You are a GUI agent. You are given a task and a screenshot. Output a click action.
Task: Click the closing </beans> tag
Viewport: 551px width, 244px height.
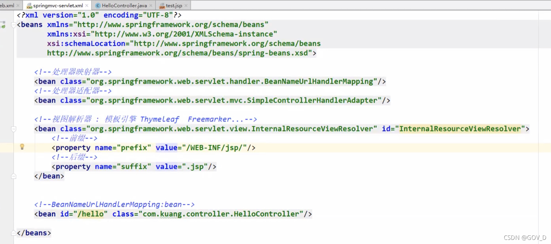pos(34,233)
